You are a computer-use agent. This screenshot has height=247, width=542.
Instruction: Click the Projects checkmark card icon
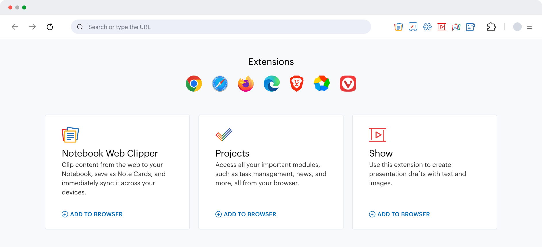(x=224, y=135)
